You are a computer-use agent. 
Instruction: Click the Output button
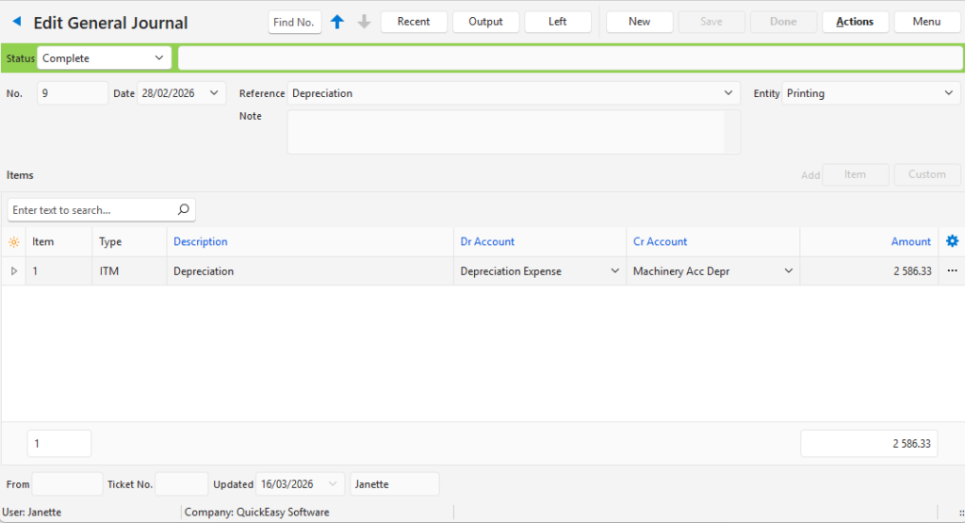click(x=485, y=22)
